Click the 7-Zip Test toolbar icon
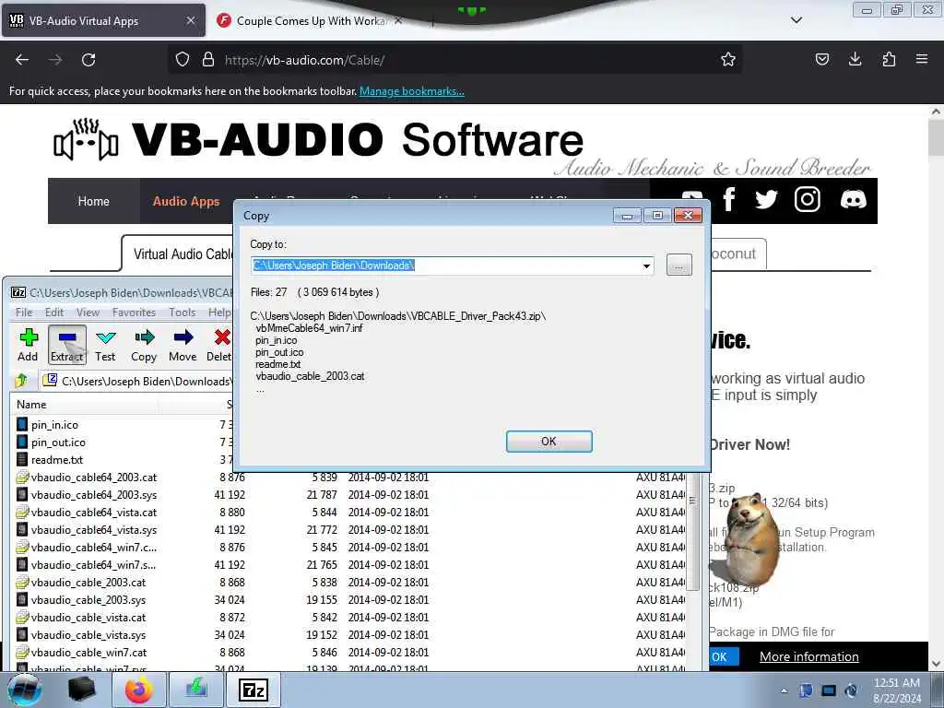Viewport: 944px width, 708px height. [x=105, y=345]
